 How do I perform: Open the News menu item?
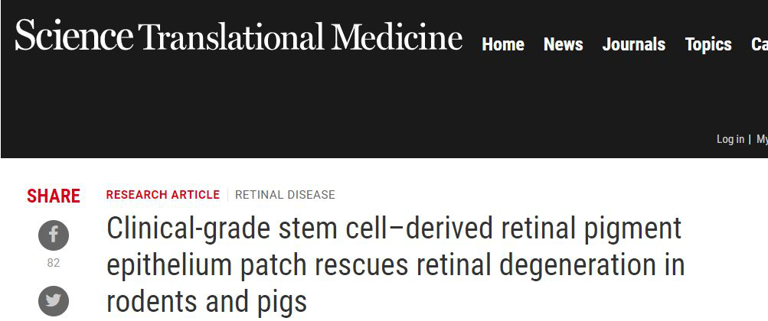564,45
